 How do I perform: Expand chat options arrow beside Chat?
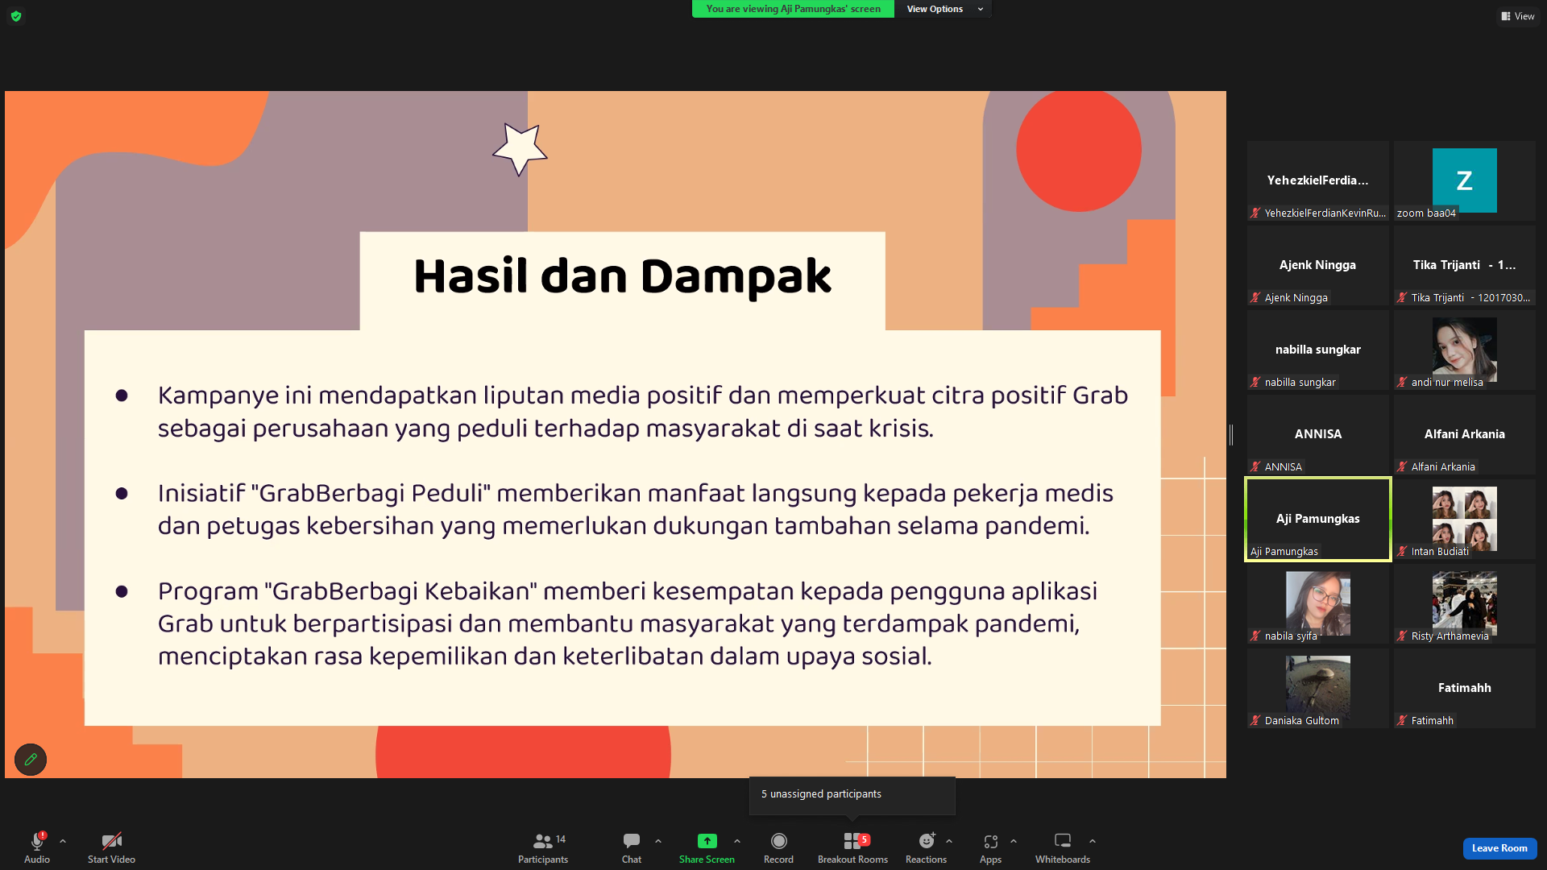(x=658, y=841)
